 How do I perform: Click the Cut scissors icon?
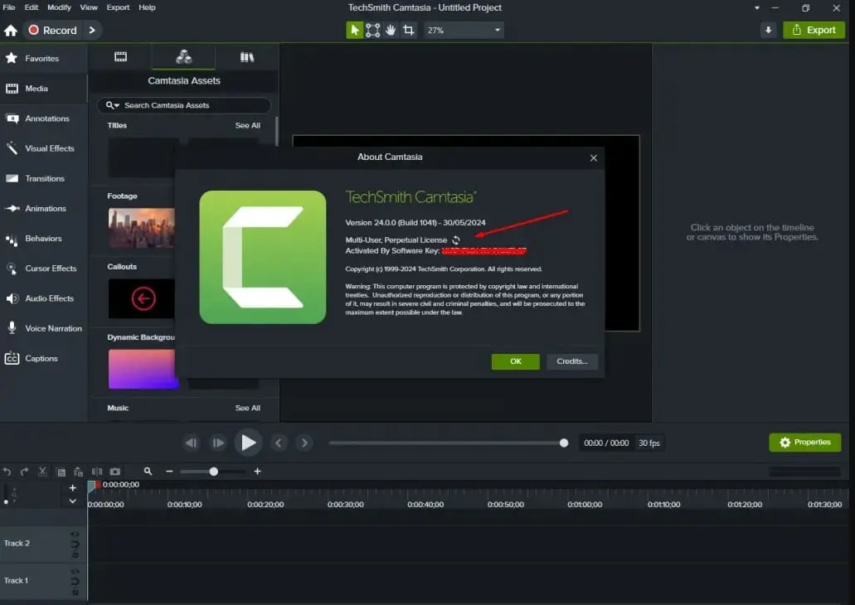[x=42, y=472]
